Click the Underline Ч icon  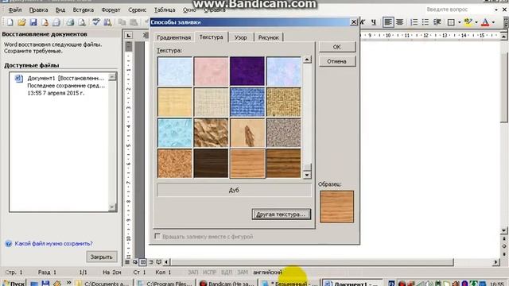(x=374, y=22)
